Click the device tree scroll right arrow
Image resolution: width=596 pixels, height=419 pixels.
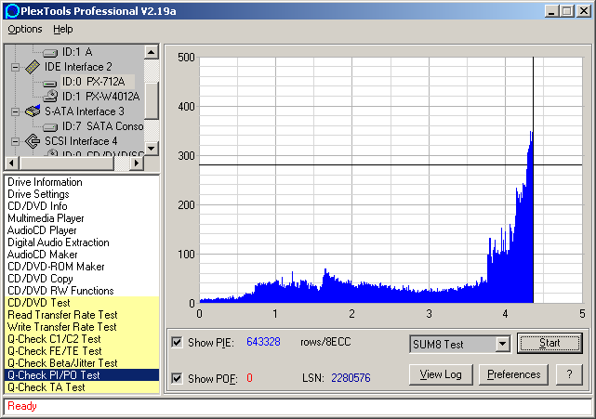point(137,163)
